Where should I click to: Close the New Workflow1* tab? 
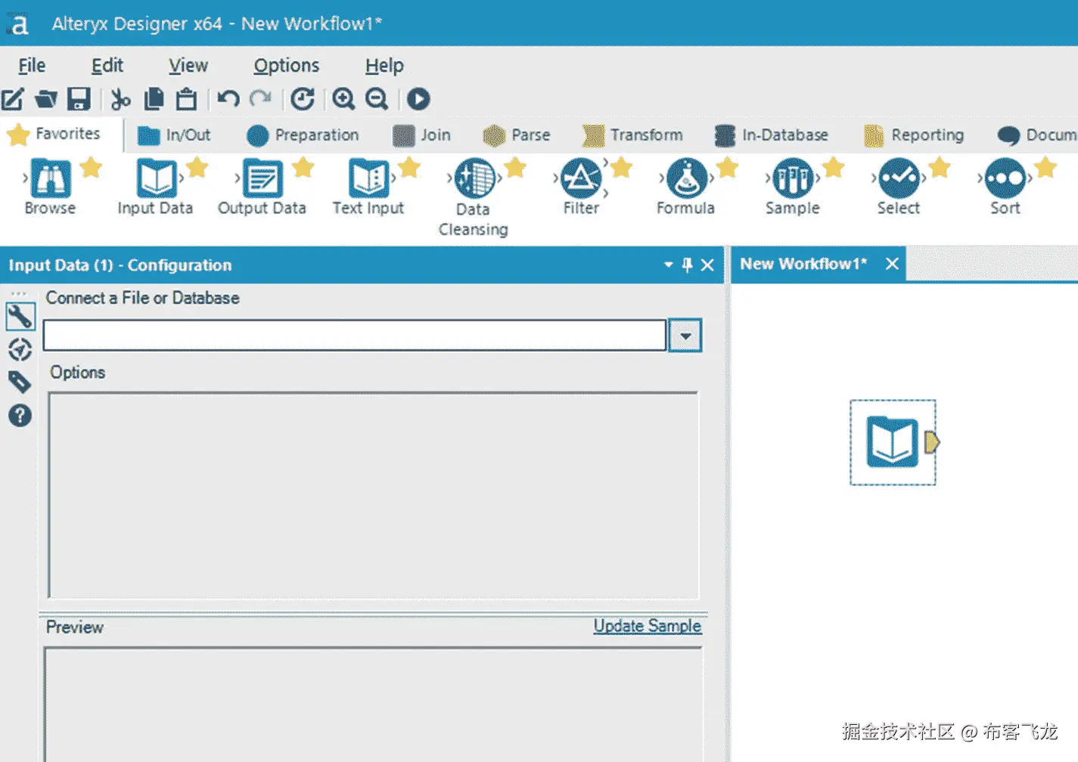892,264
